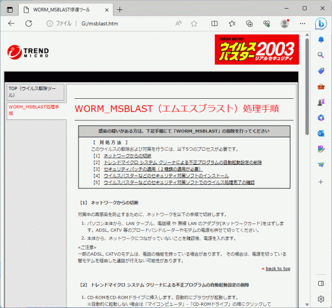The image size is (332, 308).
Task: Select WORM_MSBLAST処理手順 menu item
Action: (x=37, y=110)
